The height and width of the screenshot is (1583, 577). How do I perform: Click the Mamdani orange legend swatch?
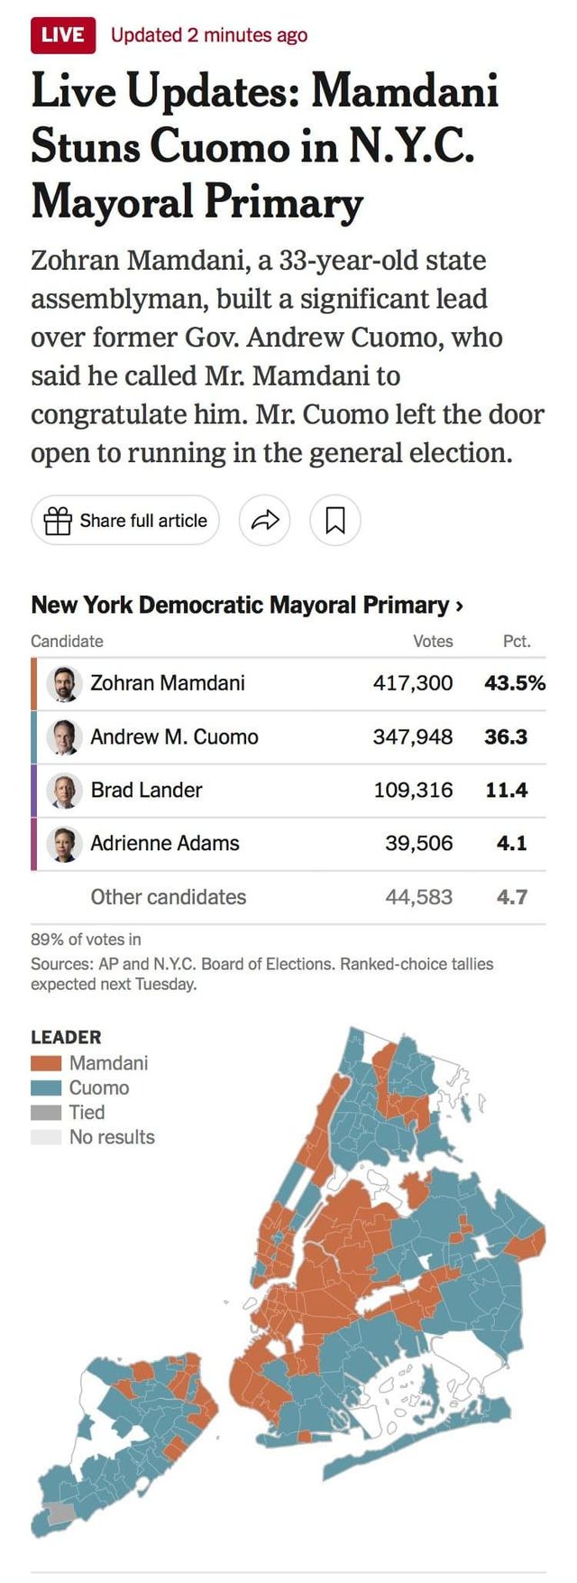point(46,1063)
